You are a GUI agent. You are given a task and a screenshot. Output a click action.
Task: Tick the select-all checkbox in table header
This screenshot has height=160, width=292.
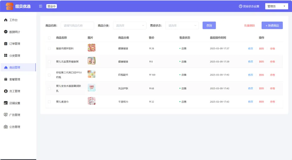[x=49, y=38]
